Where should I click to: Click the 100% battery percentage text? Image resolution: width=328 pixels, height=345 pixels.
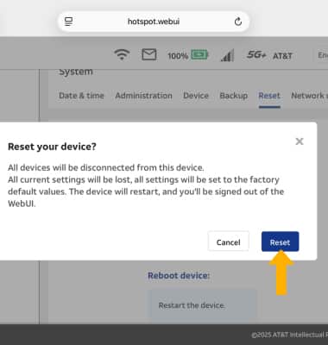click(x=178, y=55)
